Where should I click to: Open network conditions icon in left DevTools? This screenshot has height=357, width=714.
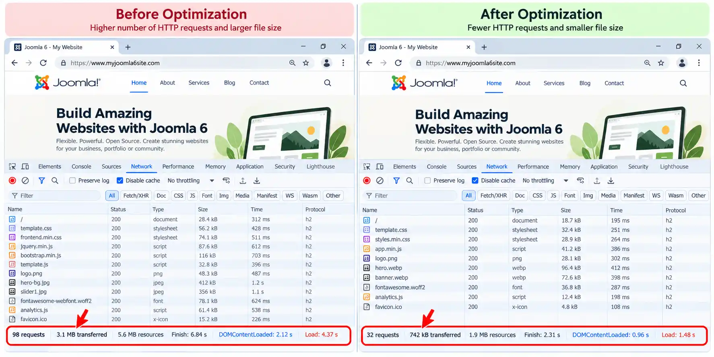[226, 180]
